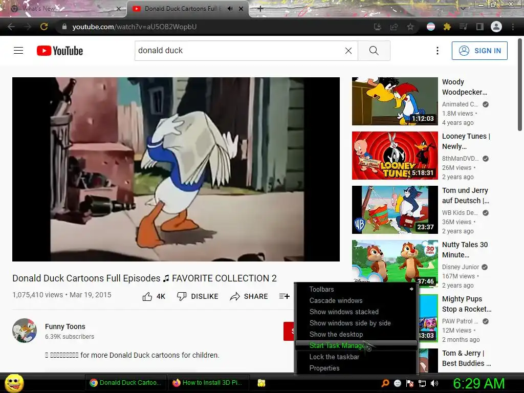This screenshot has height=393, width=524.
Task: Go back with the browser back arrow
Action: [x=11, y=27]
